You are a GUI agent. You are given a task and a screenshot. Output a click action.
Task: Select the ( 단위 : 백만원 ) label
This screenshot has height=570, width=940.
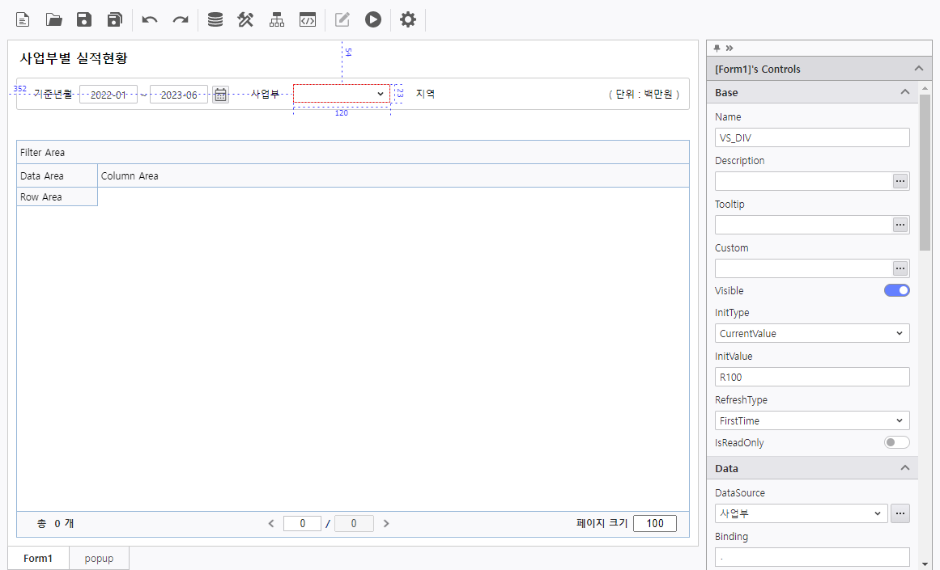pos(644,94)
